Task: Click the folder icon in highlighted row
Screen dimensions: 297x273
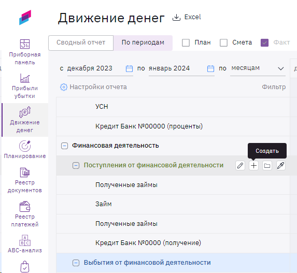Action: click(x=267, y=166)
